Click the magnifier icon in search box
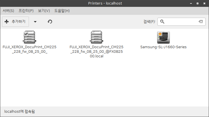 coord(163,22)
